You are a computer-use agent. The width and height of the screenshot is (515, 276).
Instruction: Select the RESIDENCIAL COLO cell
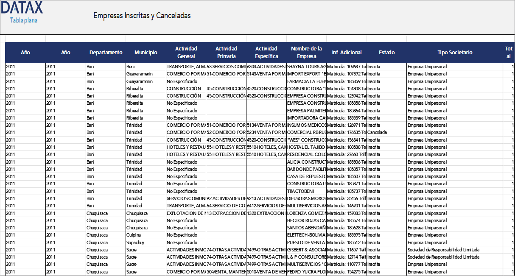307,154
